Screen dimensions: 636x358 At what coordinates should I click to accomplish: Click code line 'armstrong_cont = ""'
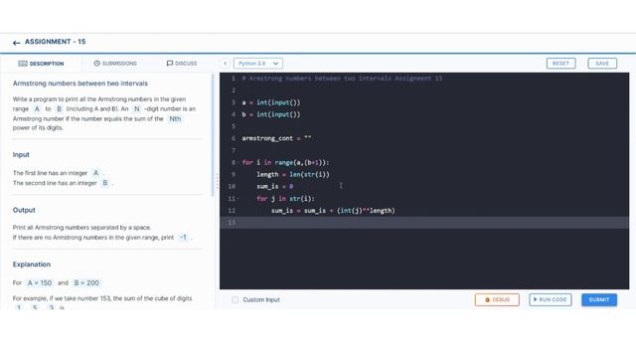[276, 138]
